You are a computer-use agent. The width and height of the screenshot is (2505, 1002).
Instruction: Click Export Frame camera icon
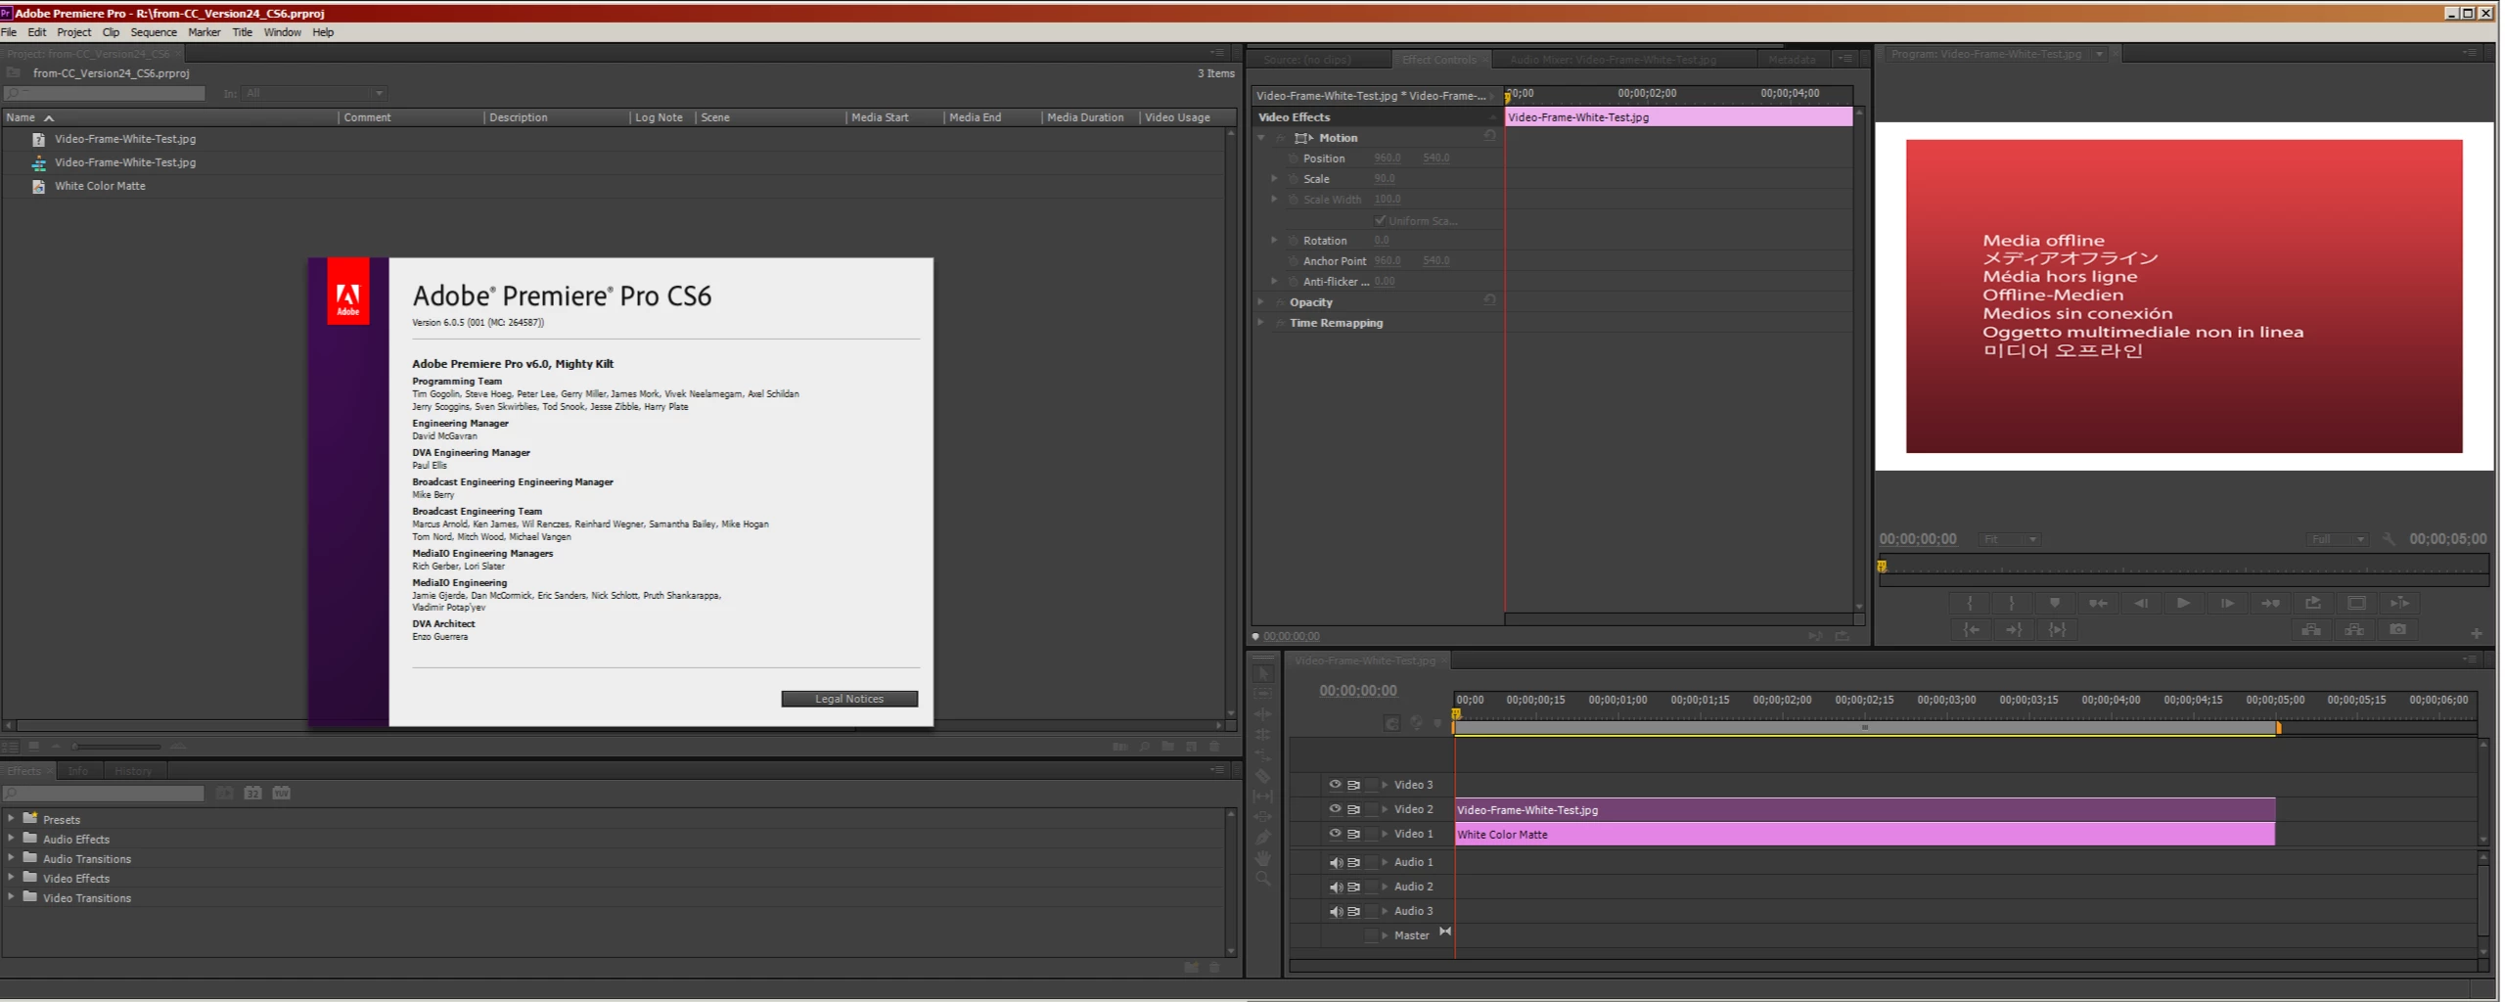[x=2397, y=630]
